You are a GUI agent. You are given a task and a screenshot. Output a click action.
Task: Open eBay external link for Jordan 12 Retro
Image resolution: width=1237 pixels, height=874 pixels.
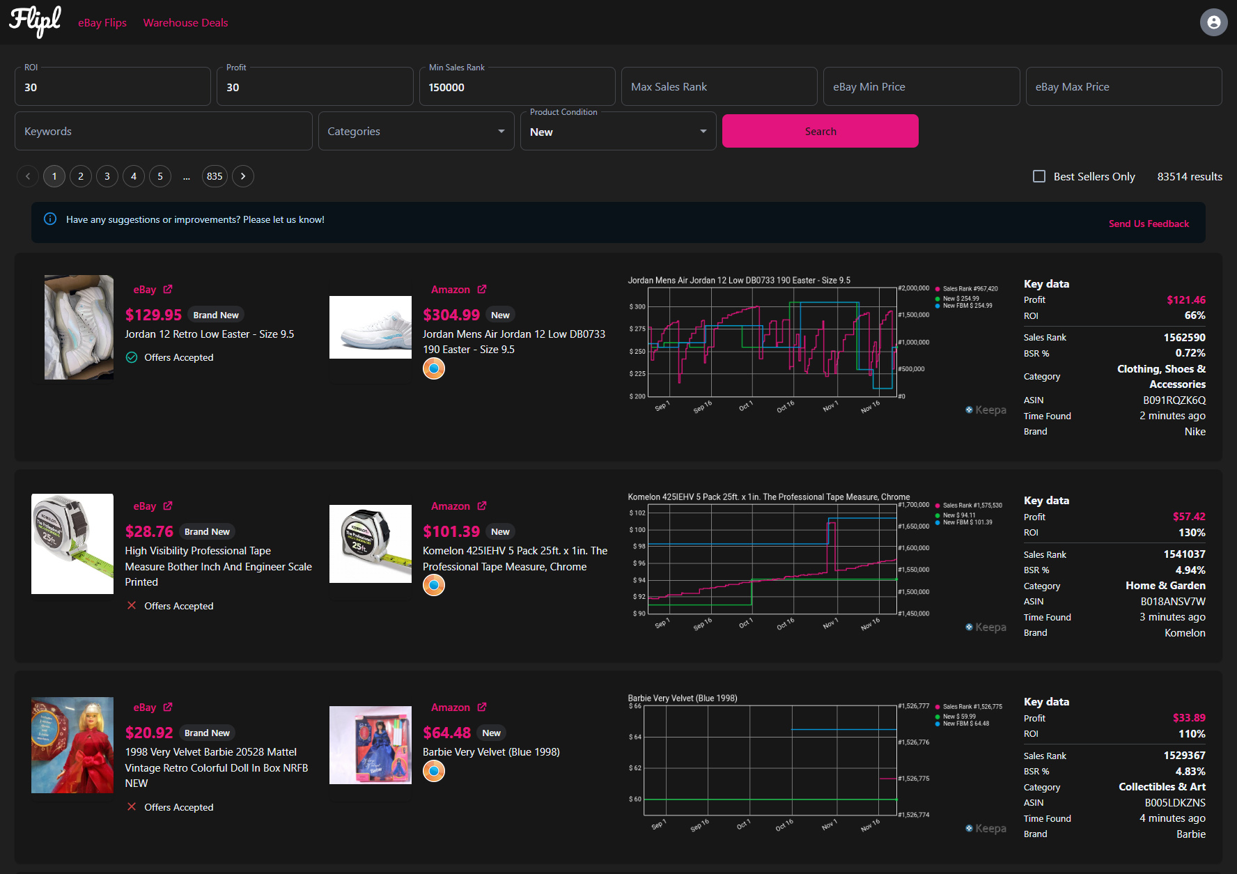168,289
